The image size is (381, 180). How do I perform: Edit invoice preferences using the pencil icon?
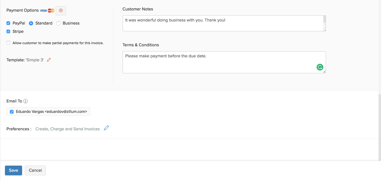pyautogui.click(x=106, y=128)
